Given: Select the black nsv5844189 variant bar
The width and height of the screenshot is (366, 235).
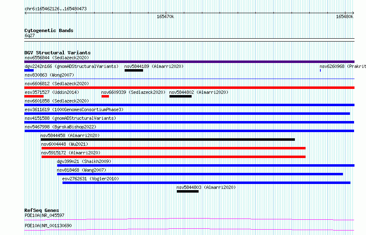Looking at the screenshot, I should click(134, 70).
